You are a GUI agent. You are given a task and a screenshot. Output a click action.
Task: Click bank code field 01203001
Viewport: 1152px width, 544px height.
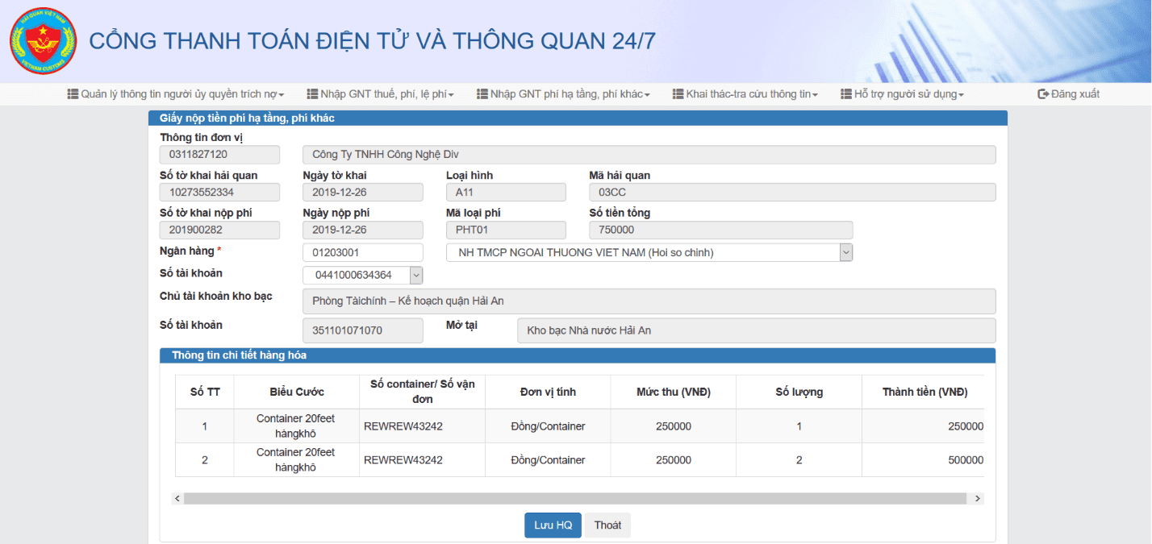pos(363,252)
